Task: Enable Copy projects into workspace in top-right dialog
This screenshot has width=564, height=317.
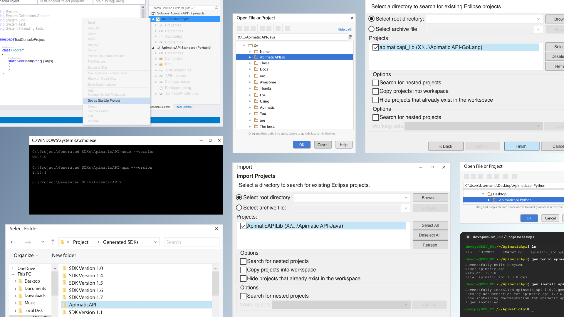Action: [375, 91]
